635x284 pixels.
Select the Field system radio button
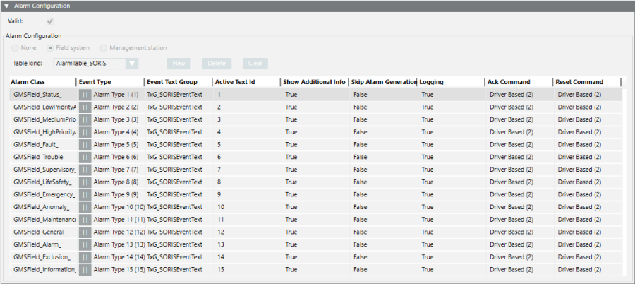(50, 48)
